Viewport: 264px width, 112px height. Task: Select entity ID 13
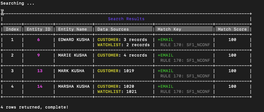[x=40, y=71]
